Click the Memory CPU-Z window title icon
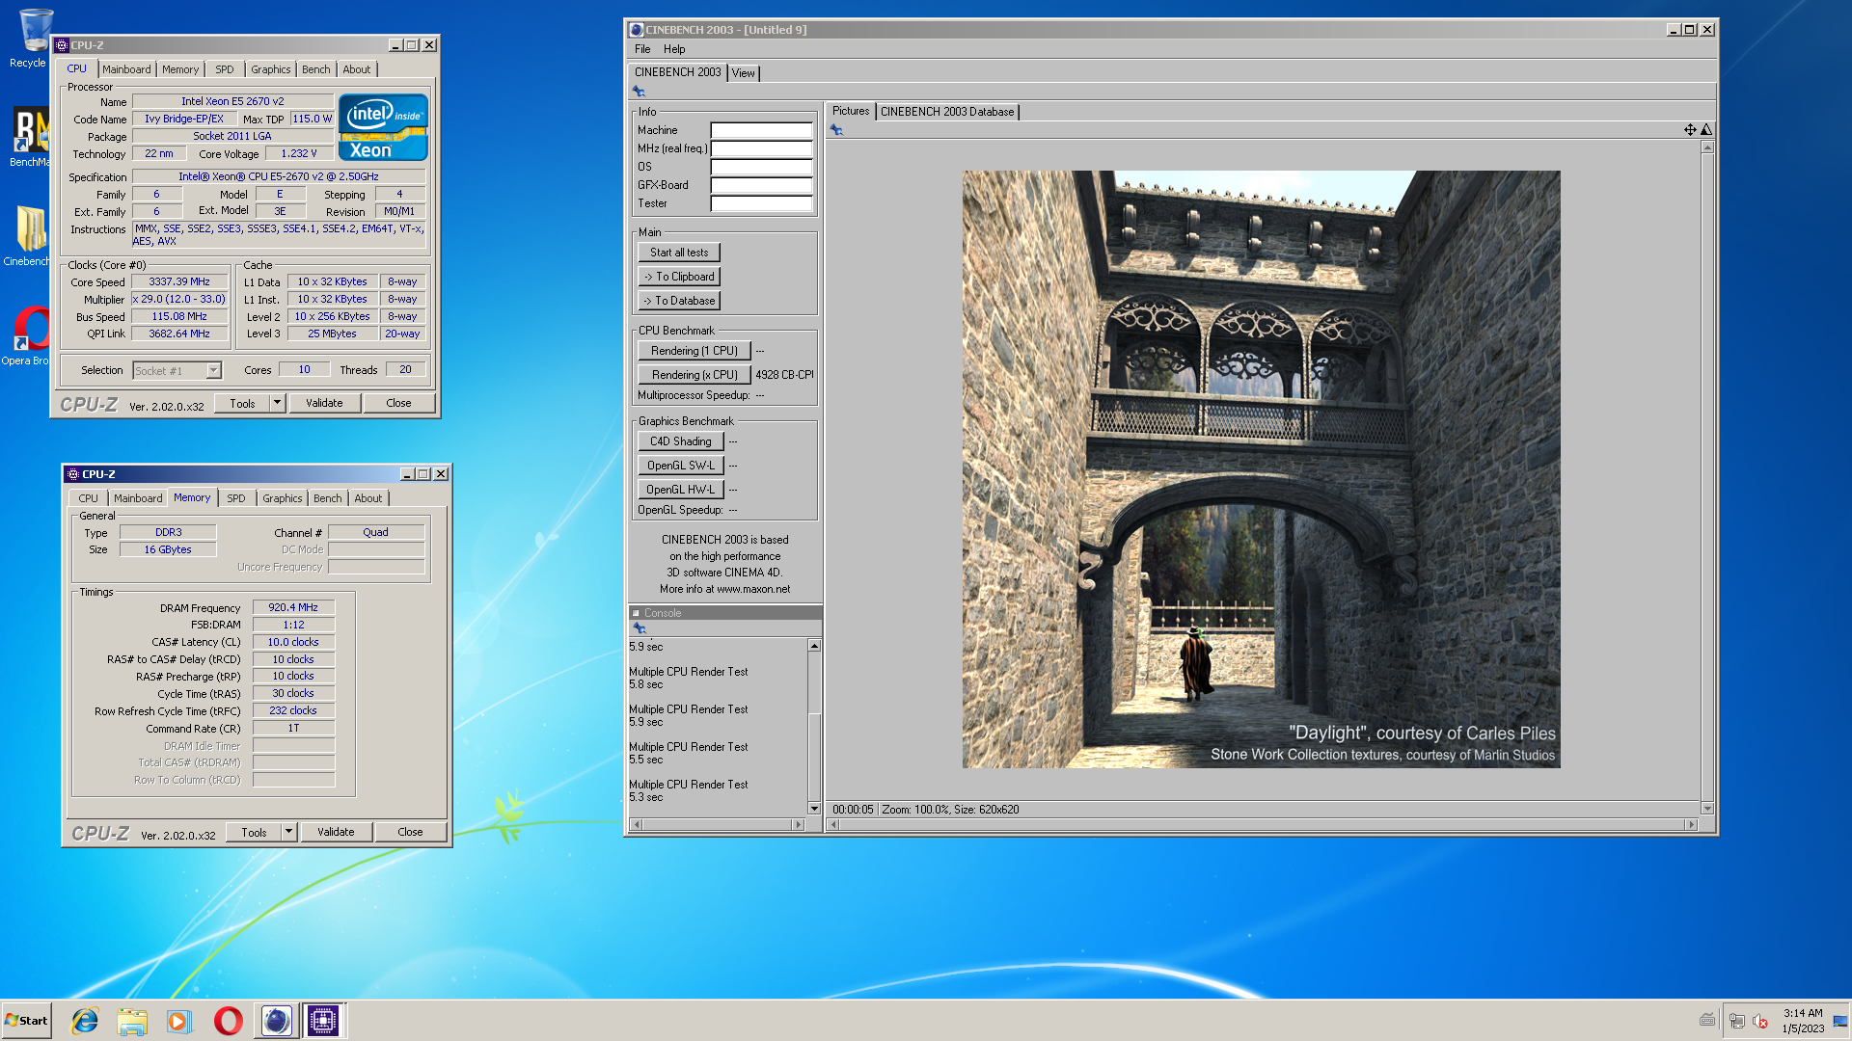This screenshot has width=1852, height=1041. pos(72,474)
